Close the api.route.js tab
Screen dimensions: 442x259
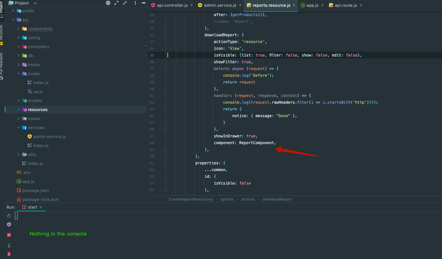pos(361,5)
